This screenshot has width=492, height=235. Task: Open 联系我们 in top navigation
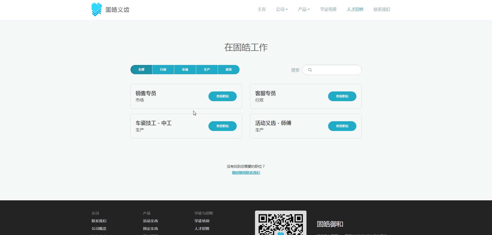[382, 10]
